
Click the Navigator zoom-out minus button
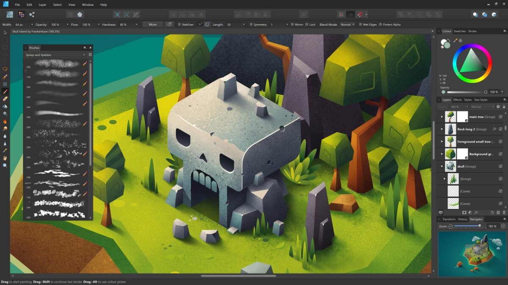[450, 226]
